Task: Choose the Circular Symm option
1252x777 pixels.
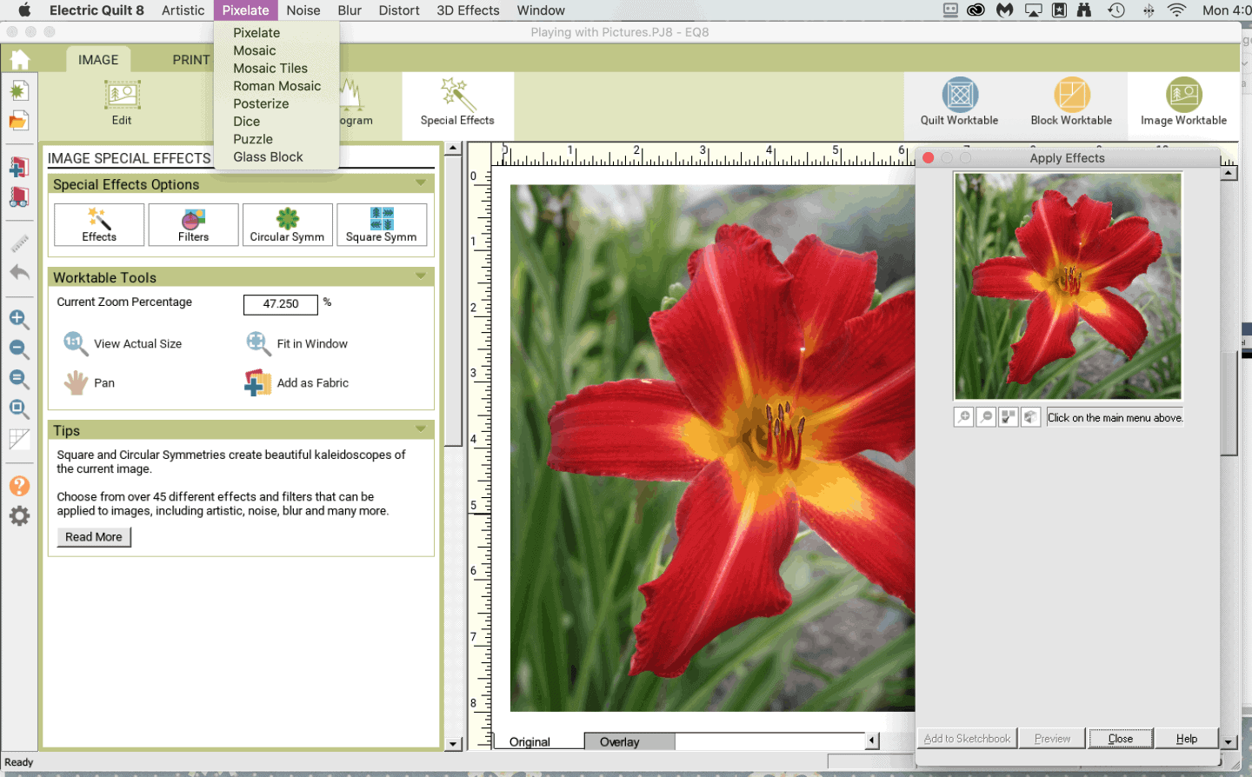Action: (x=287, y=225)
